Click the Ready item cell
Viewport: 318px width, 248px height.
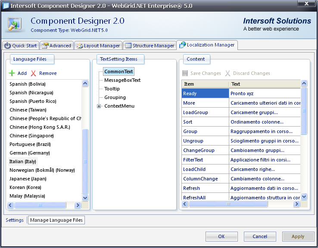pyautogui.click(x=205, y=93)
